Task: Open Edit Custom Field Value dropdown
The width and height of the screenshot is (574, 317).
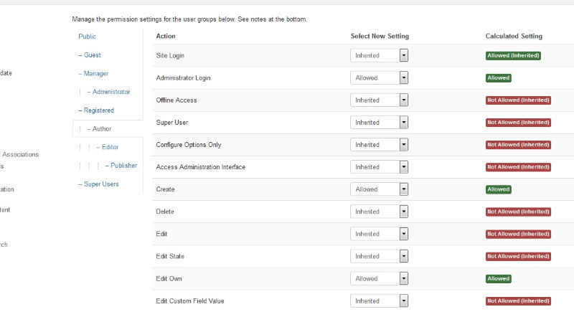Action: tap(379, 301)
